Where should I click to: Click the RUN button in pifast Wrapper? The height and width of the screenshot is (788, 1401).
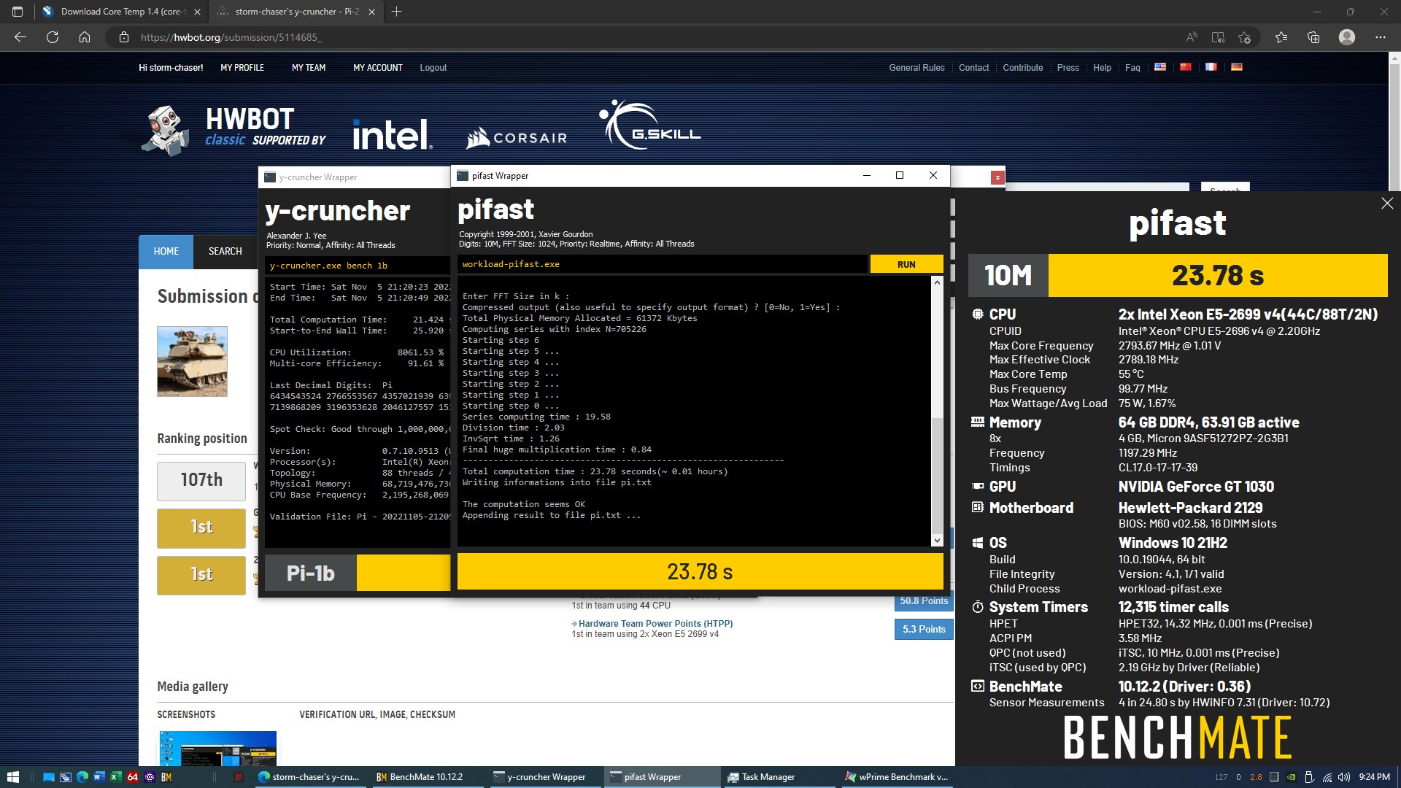(x=906, y=264)
